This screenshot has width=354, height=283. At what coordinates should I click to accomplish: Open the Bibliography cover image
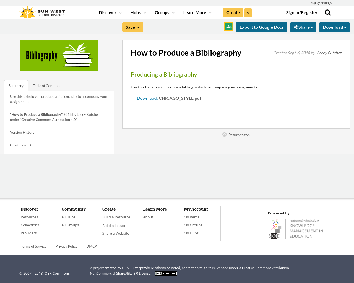[x=59, y=55]
